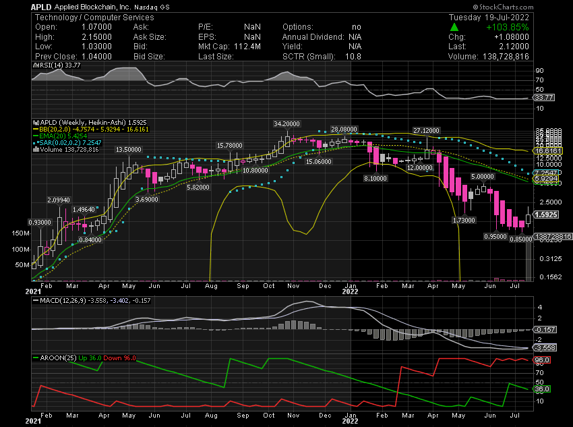Screen dimensions: 573x427
Task: Click the small RSI(14) legend icon
Action: pyautogui.click(x=36, y=65)
